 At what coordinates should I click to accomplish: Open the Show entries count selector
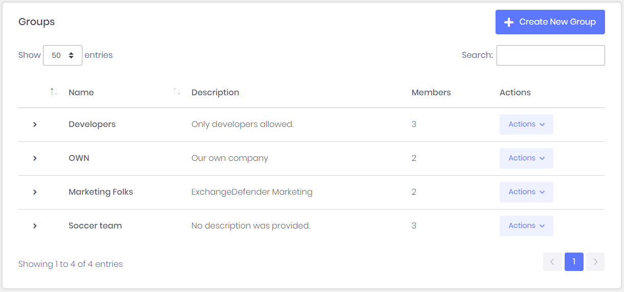(x=62, y=55)
